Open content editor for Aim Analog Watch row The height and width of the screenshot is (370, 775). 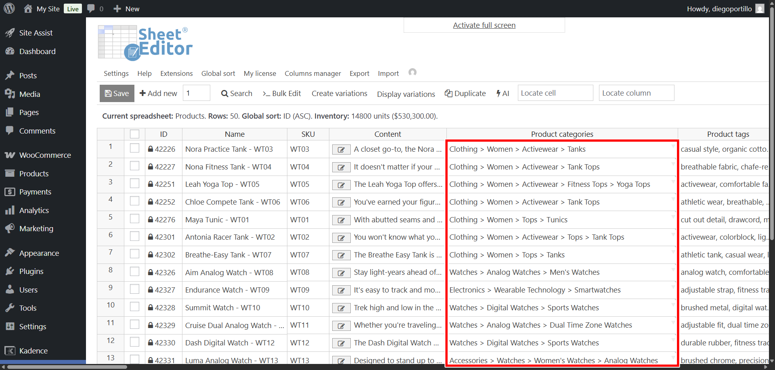pos(341,273)
